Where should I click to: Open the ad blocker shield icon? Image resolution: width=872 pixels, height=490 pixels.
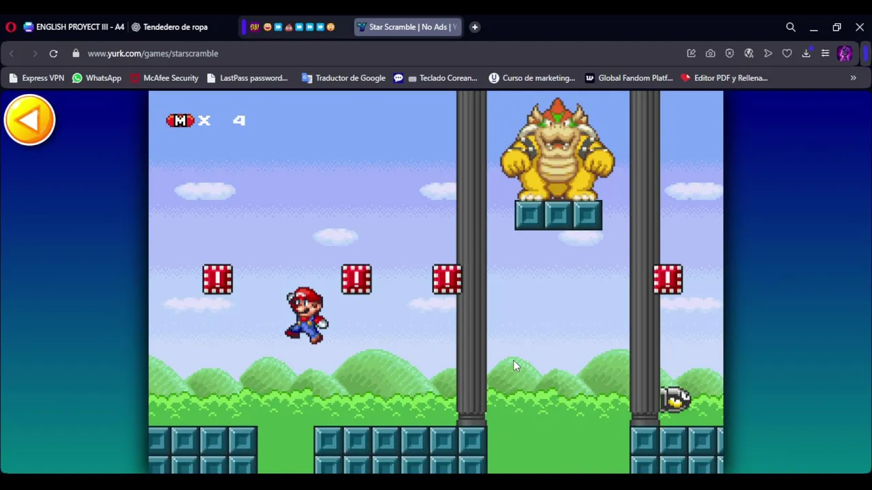(x=730, y=53)
